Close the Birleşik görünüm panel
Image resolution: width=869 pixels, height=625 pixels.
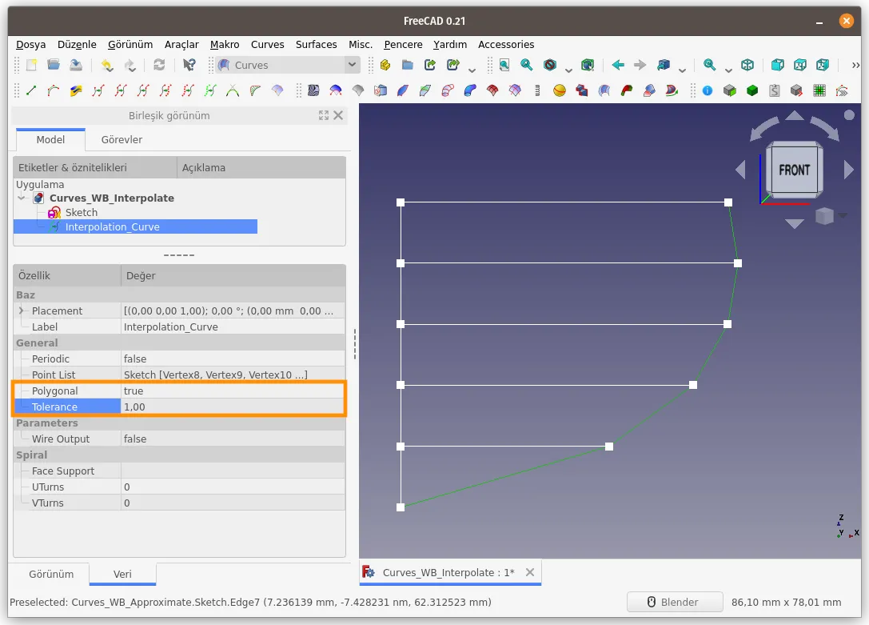pos(338,115)
